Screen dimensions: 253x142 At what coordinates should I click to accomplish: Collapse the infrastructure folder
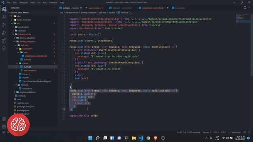coord(13,34)
